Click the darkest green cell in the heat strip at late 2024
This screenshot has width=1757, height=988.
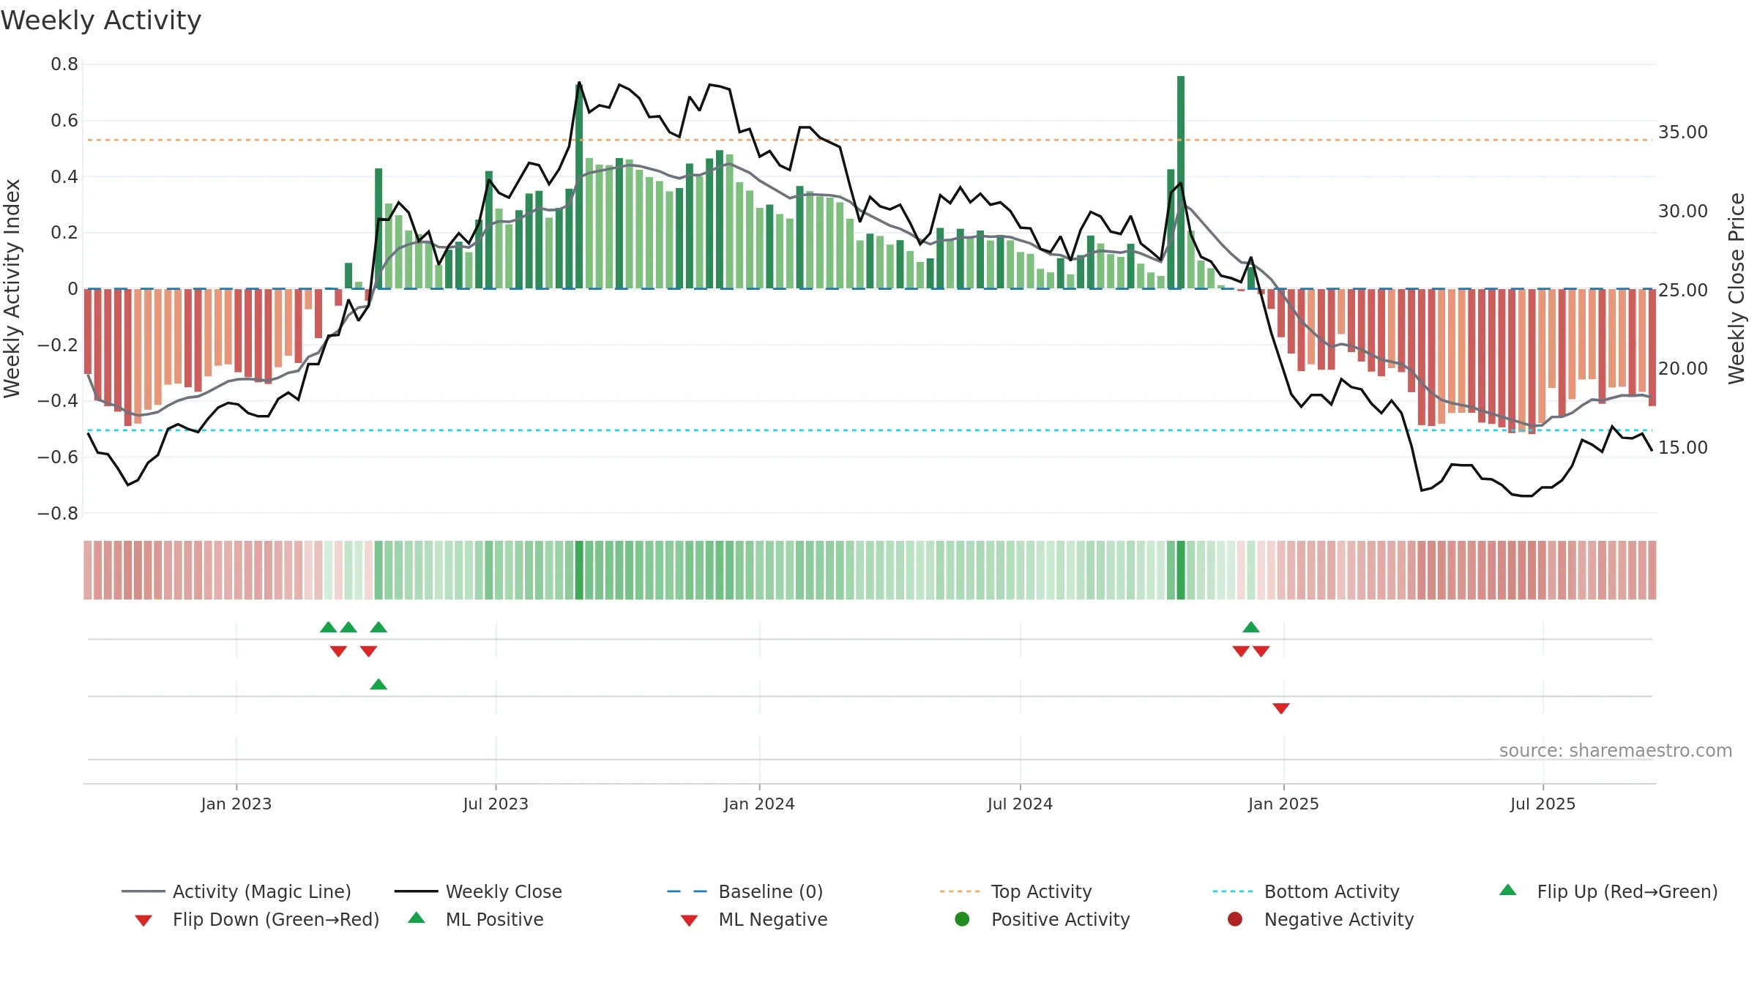(x=1181, y=570)
